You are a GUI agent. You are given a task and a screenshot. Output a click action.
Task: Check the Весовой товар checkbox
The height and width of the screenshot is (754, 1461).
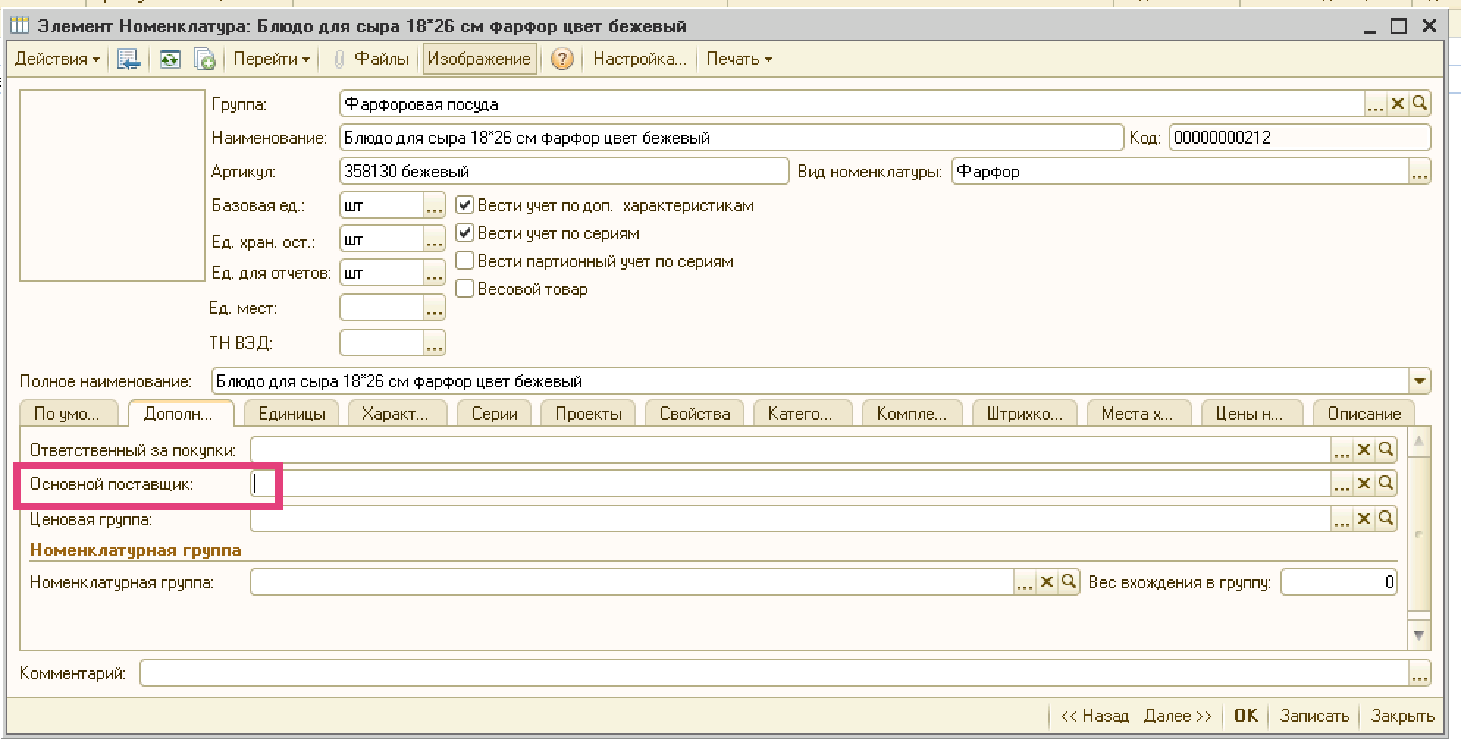pyautogui.click(x=465, y=289)
